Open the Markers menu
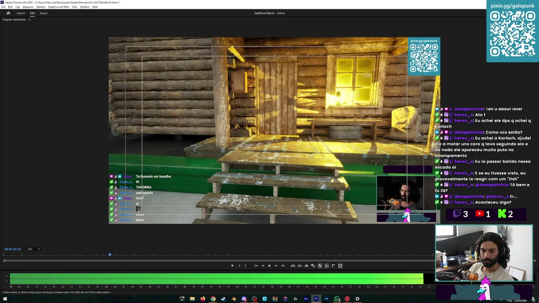This screenshot has width=539, height=303. 41,7
